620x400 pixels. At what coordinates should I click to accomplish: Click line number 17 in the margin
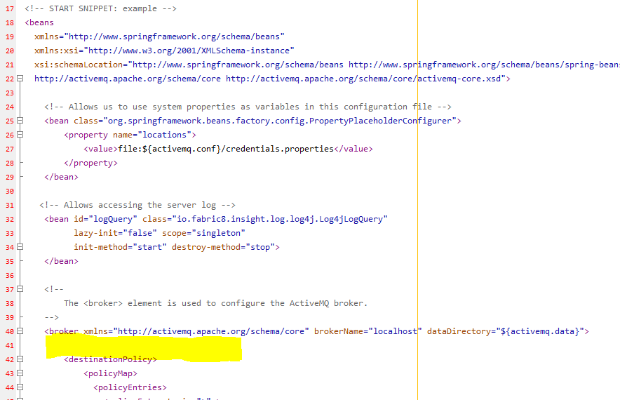[9, 8]
